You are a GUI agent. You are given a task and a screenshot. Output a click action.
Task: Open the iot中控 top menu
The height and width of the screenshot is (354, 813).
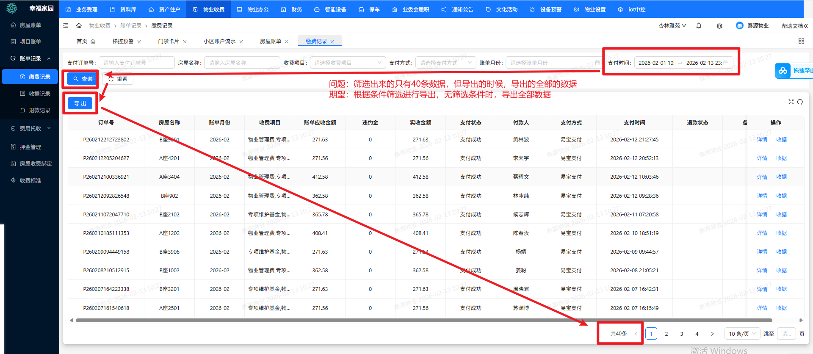(x=632, y=9)
